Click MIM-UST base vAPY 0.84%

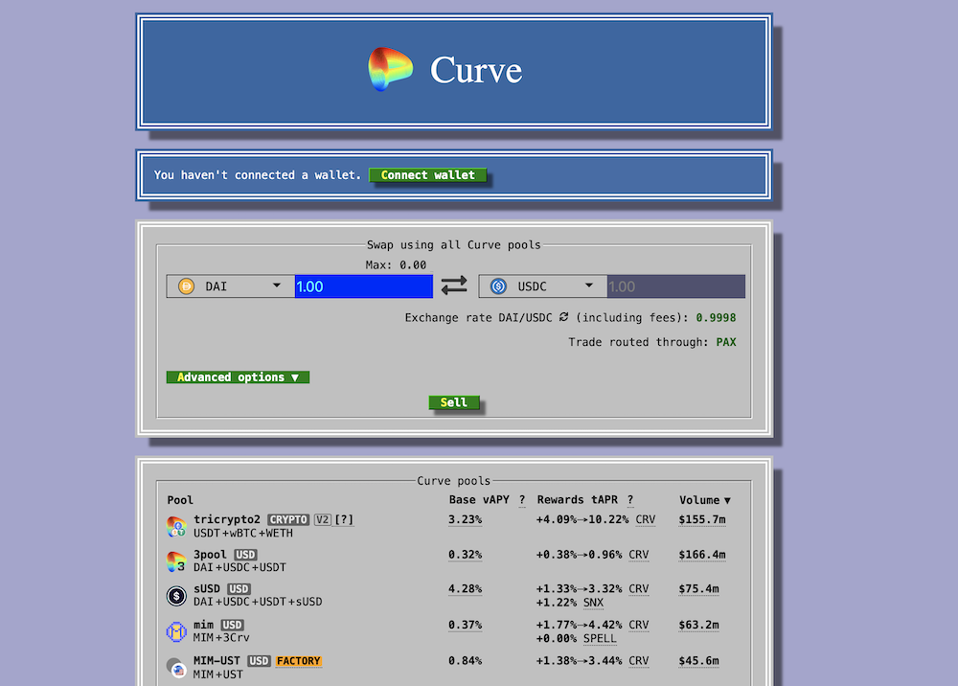click(465, 661)
